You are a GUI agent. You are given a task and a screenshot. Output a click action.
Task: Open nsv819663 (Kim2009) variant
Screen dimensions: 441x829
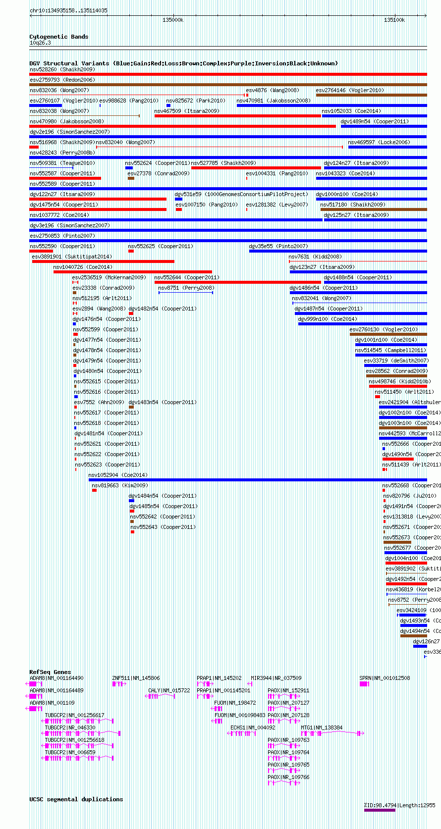click(x=120, y=485)
